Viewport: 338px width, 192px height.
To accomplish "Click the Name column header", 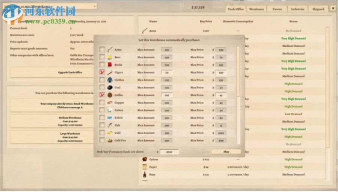I will click(153, 21).
